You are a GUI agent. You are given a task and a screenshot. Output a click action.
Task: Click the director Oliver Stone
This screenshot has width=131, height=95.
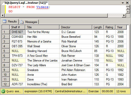point(68,46)
